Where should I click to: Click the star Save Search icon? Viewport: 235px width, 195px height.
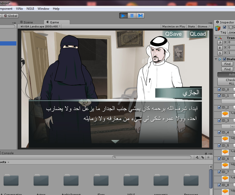tap(208, 157)
